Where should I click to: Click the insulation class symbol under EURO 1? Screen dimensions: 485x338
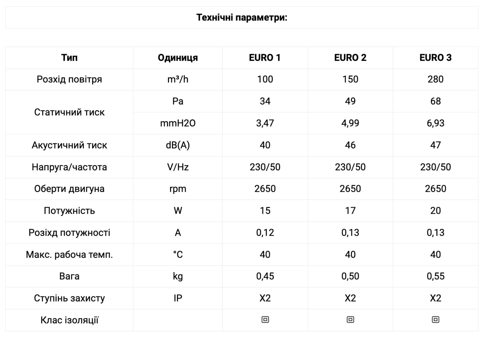(x=265, y=320)
